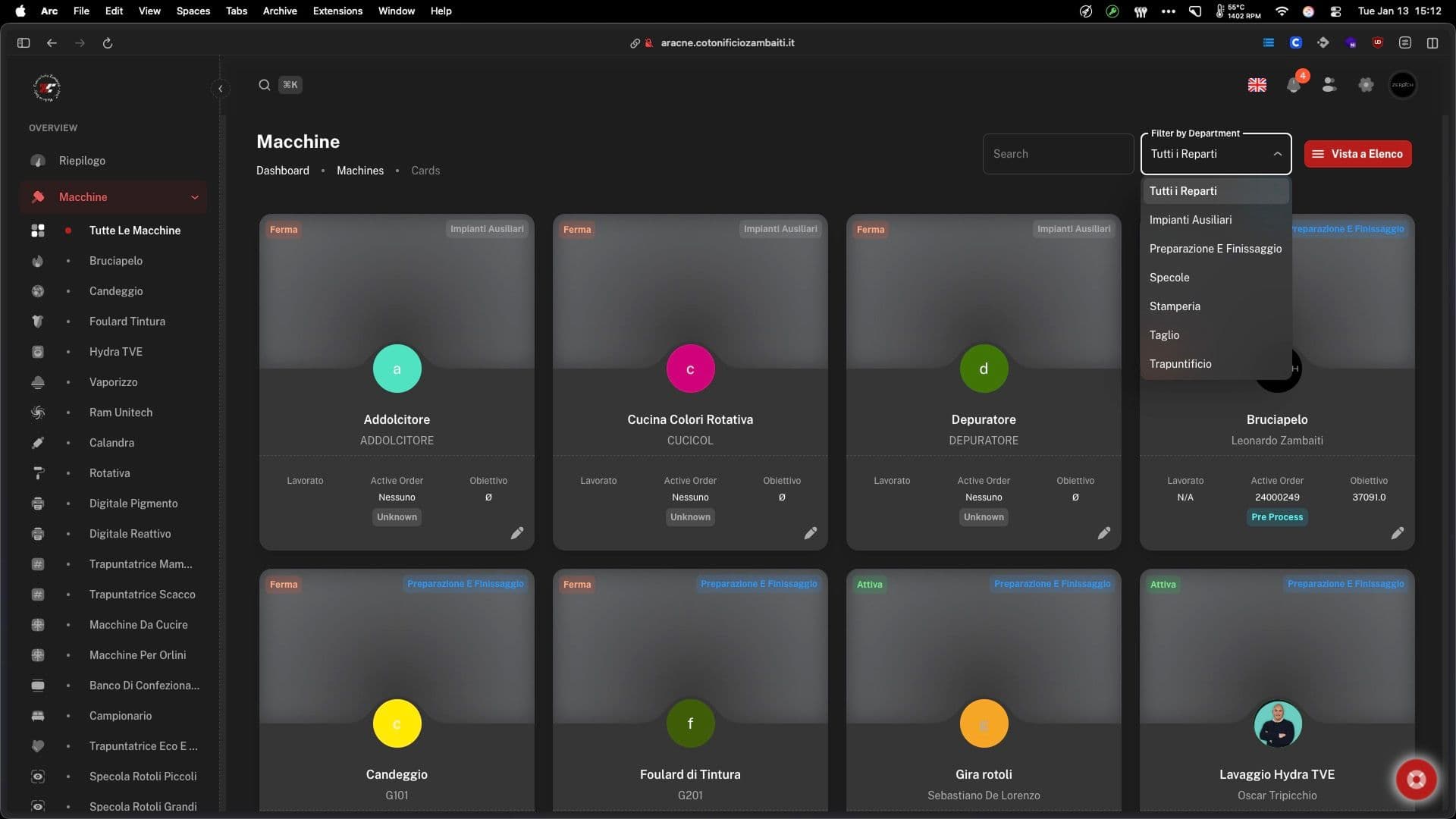Image resolution: width=1456 pixels, height=819 pixels.
Task: Click the search magnifier icon
Action: 264,85
